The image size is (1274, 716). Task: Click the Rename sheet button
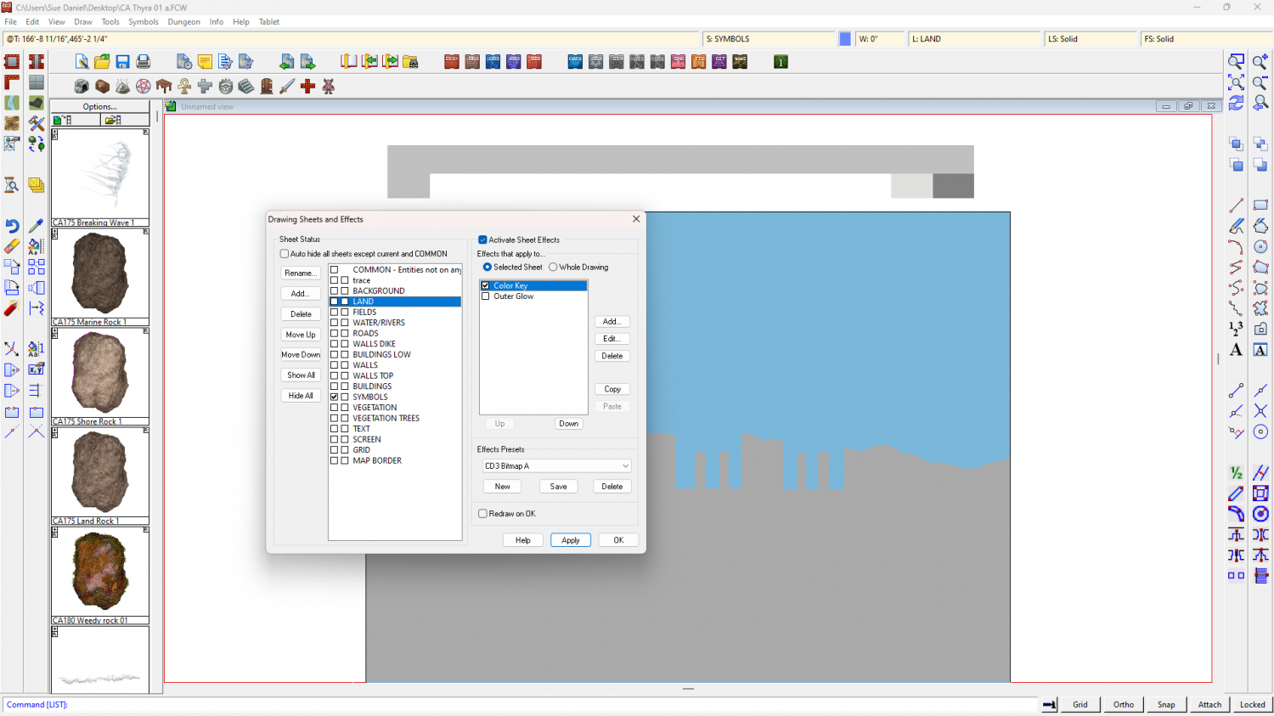[301, 273]
